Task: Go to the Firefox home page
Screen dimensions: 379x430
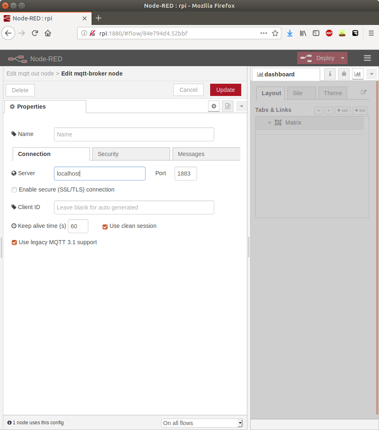Action: coord(48,33)
